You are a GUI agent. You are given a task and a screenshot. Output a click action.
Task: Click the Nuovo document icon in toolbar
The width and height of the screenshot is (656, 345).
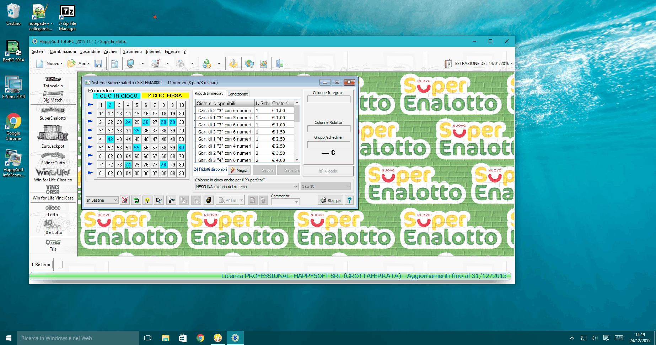40,64
